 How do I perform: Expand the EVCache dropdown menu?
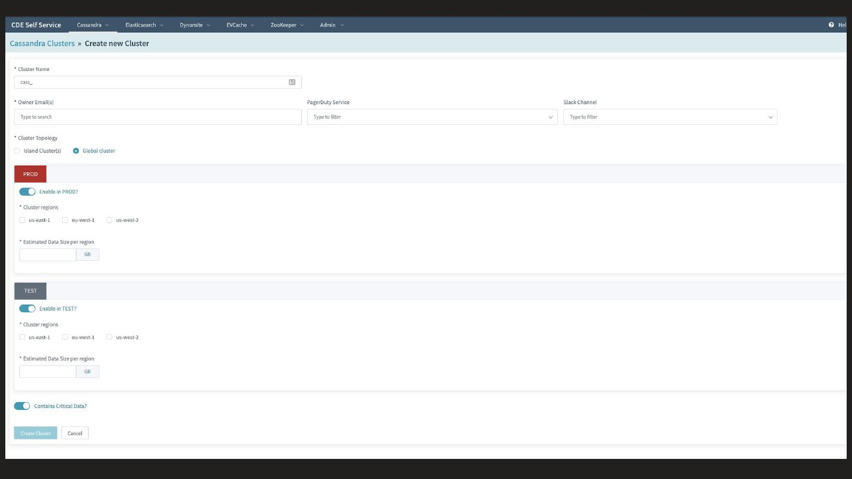click(x=240, y=25)
